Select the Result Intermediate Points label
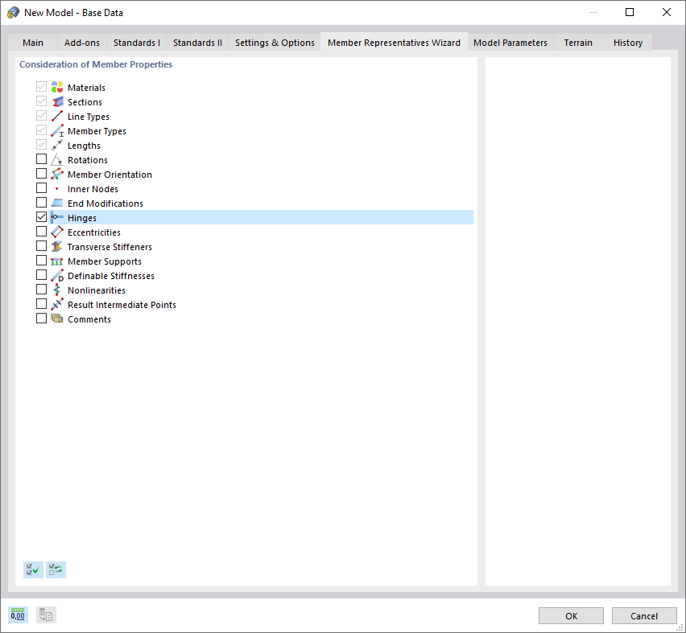The image size is (686, 633). coord(122,305)
